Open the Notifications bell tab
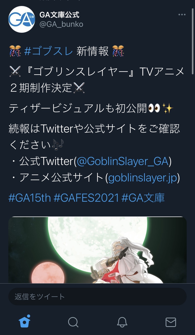 [x=122, y=322]
